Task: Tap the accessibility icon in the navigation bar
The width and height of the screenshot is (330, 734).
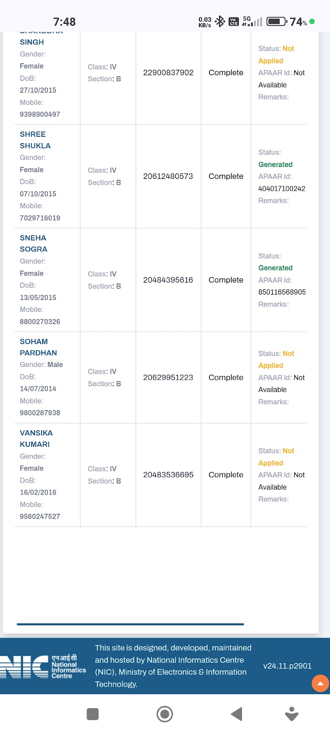Action: [291, 714]
